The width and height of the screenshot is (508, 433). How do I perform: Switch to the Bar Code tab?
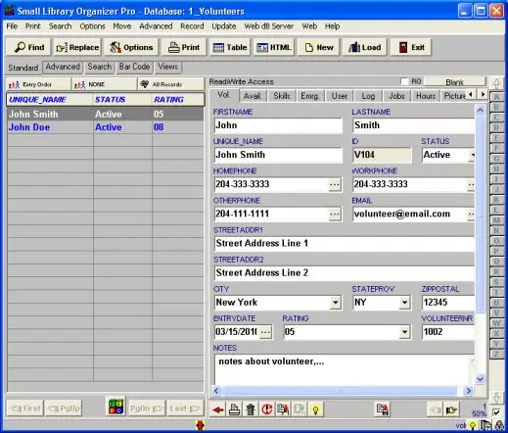pos(134,67)
